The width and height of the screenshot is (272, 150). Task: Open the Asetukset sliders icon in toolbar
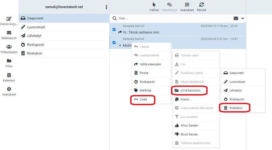point(187,5)
